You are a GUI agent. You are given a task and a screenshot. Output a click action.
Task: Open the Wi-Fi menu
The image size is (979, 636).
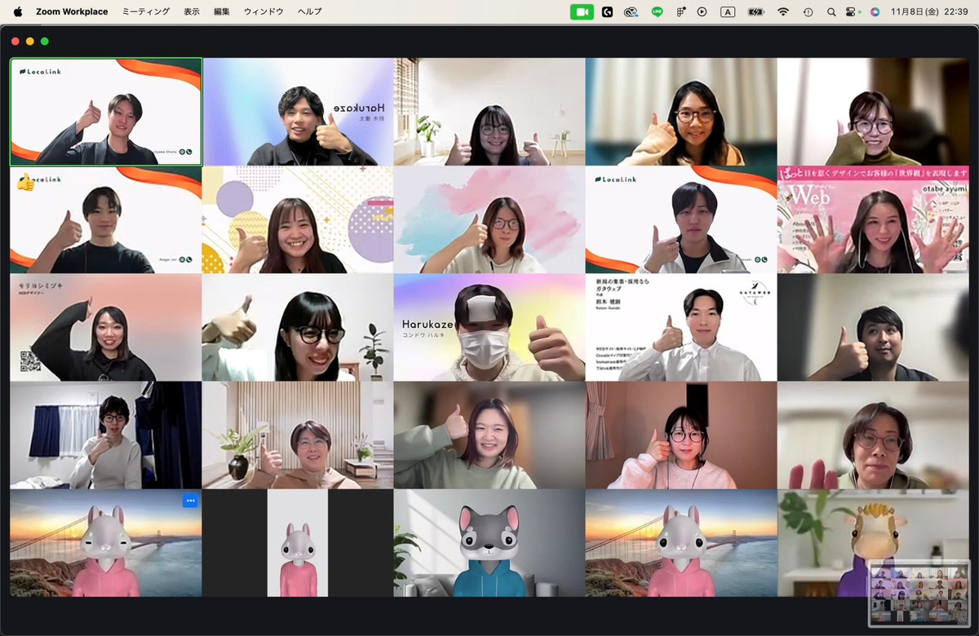click(783, 11)
